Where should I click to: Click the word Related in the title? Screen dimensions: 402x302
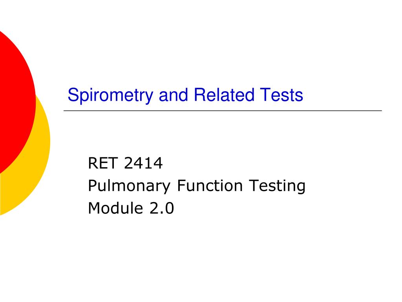coord(224,95)
